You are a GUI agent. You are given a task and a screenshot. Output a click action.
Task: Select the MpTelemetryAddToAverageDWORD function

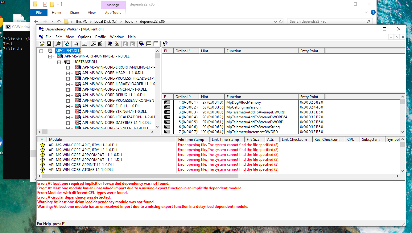[256, 112]
